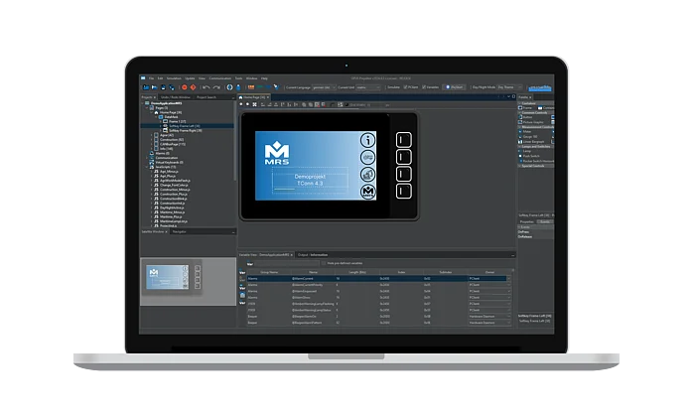Image resolution: width=693 pixels, height=416 pixels.
Task: Expand the CANBusPage node
Action: tap(152, 144)
